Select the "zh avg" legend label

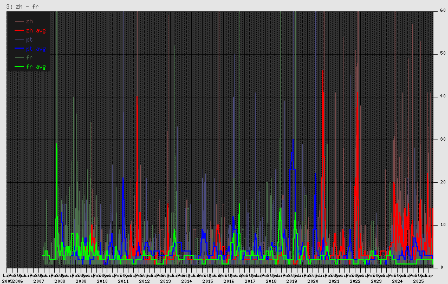(x=36, y=30)
